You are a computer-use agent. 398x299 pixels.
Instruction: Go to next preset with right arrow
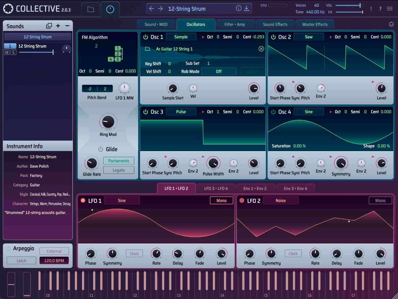click(x=160, y=9)
